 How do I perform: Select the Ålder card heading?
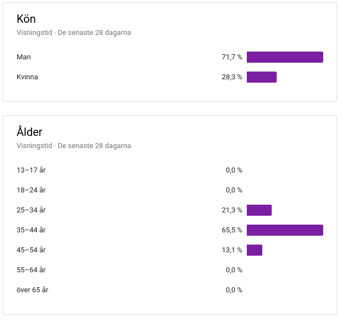click(29, 131)
